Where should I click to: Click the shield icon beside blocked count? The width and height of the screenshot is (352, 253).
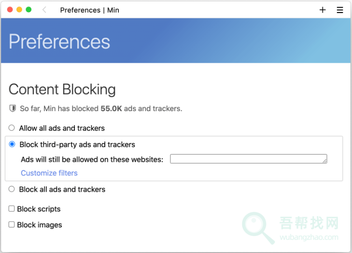pos(13,109)
